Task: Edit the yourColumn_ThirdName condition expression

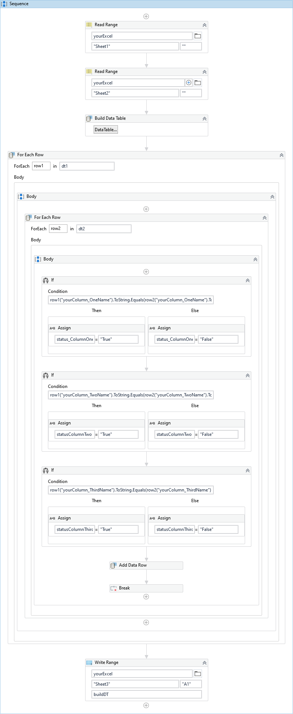Action: click(x=131, y=490)
